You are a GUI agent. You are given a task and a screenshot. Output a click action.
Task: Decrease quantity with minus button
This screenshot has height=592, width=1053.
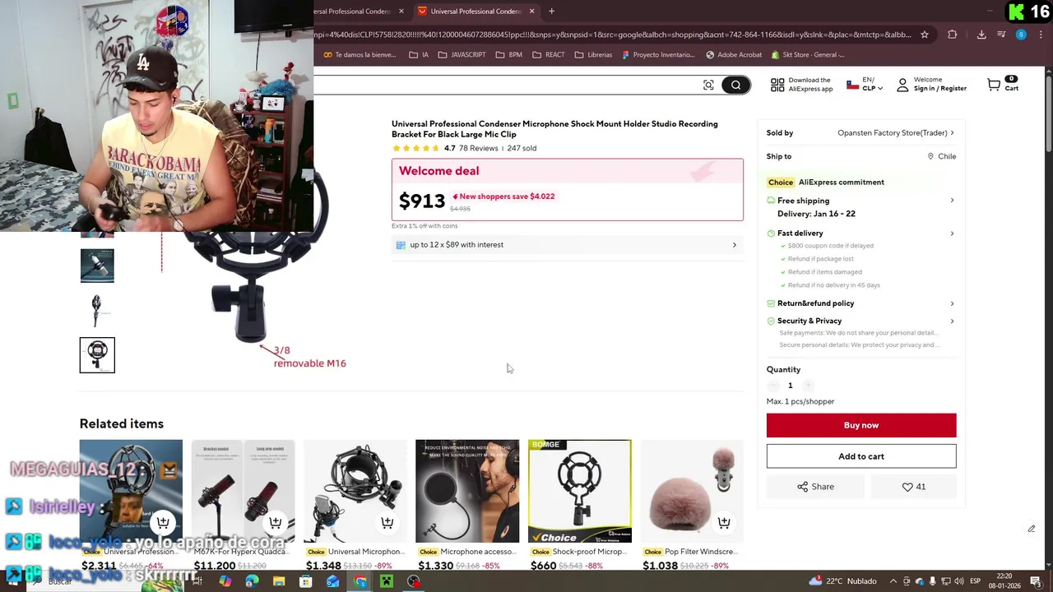point(772,386)
